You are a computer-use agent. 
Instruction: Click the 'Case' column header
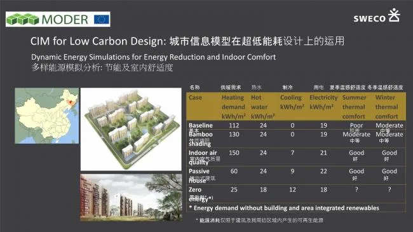coord(195,97)
